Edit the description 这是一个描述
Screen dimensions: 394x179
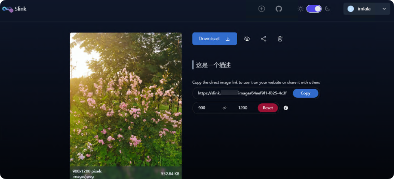tap(213, 65)
